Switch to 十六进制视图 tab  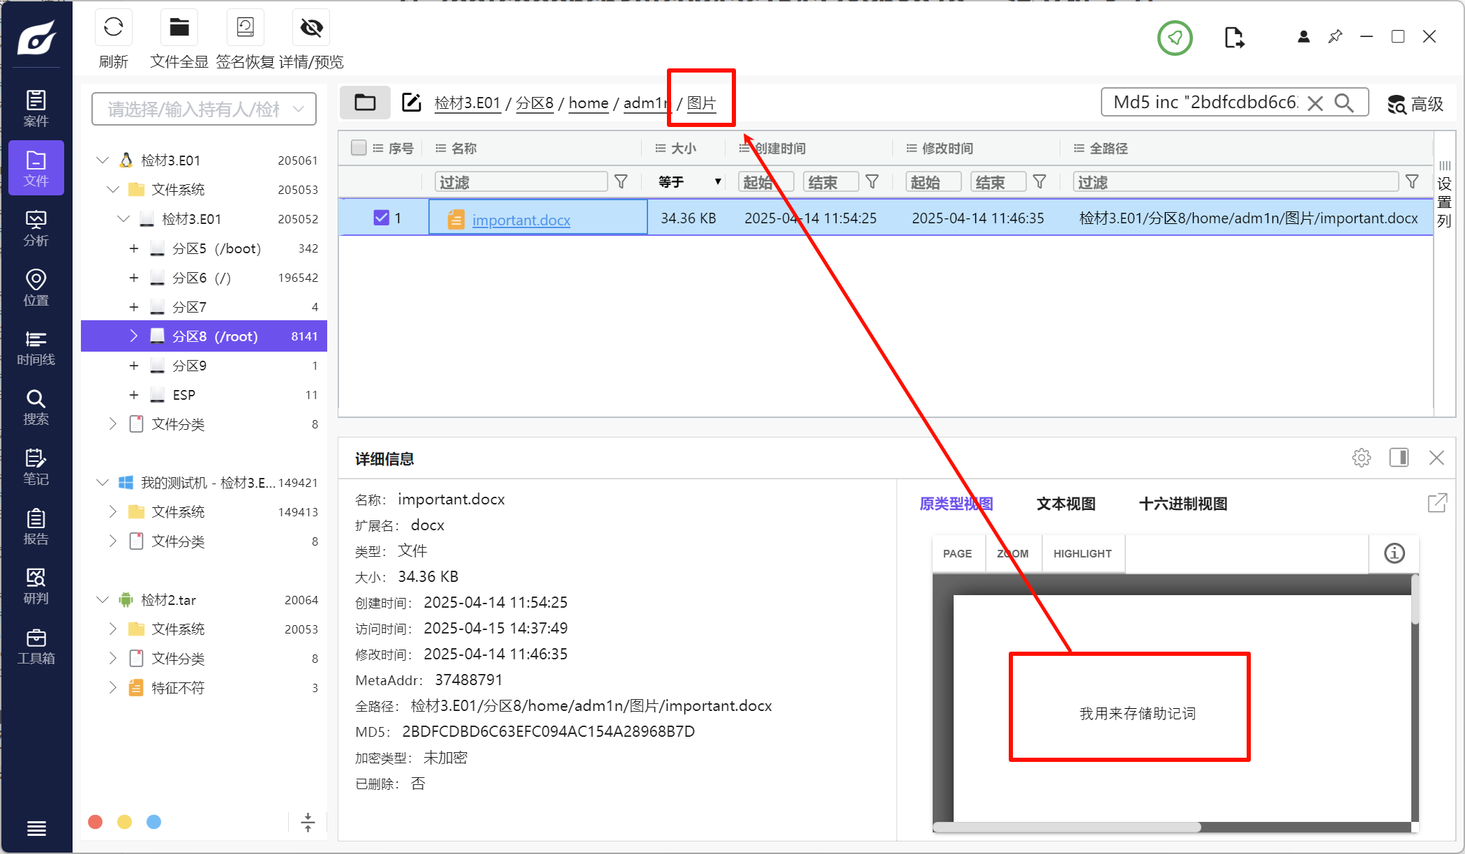(x=1183, y=504)
